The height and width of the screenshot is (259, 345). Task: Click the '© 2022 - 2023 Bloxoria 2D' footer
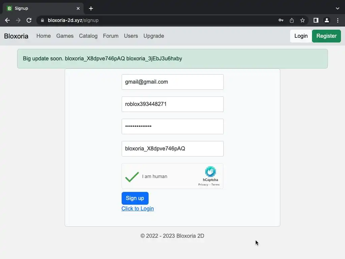[172, 236]
